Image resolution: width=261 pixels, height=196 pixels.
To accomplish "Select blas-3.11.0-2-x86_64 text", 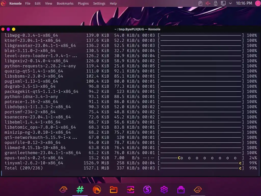I will [30, 51].
